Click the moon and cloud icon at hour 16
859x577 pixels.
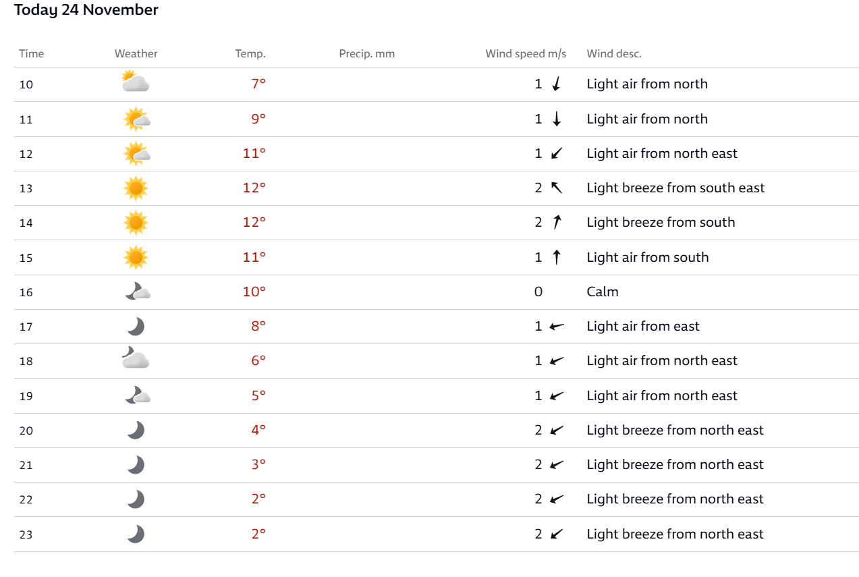[138, 292]
